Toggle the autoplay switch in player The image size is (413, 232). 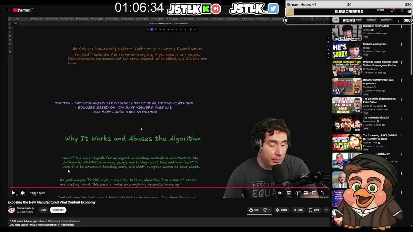pos(281,193)
